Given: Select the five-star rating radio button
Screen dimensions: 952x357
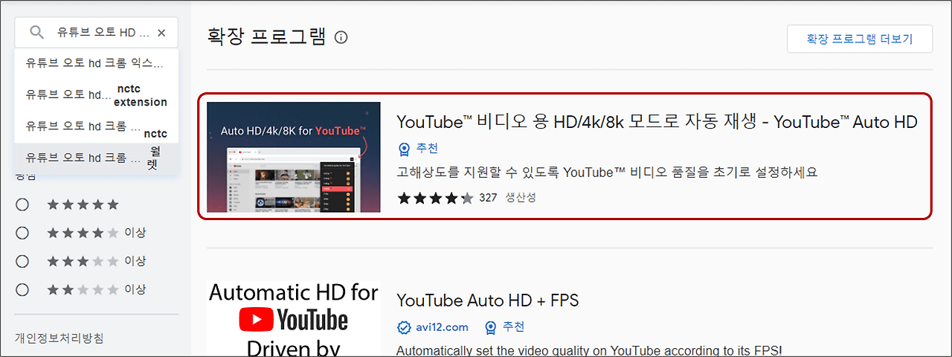Looking at the screenshot, I should pyautogui.click(x=22, y=205).
